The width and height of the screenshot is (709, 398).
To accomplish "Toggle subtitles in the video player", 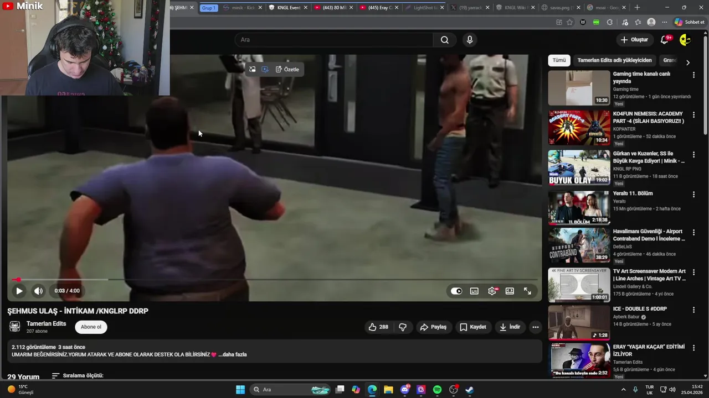I will pyautogui.click(x=474, y=291).
